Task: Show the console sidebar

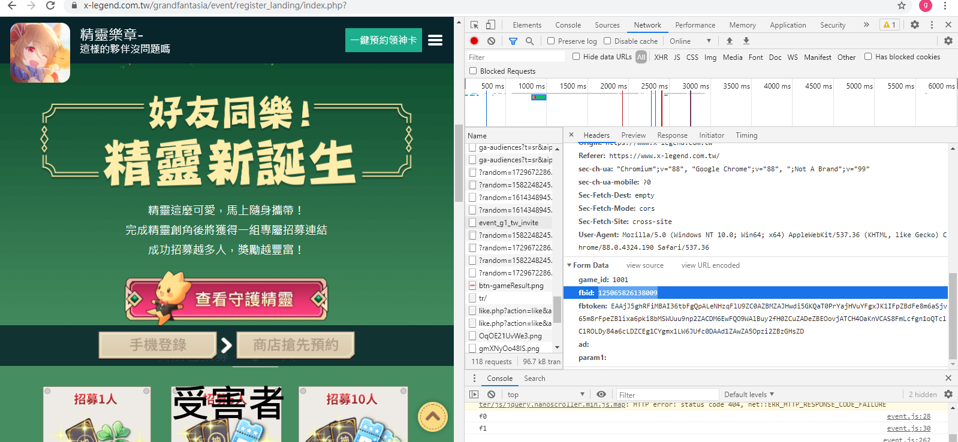Action: (x=474, y=394)
